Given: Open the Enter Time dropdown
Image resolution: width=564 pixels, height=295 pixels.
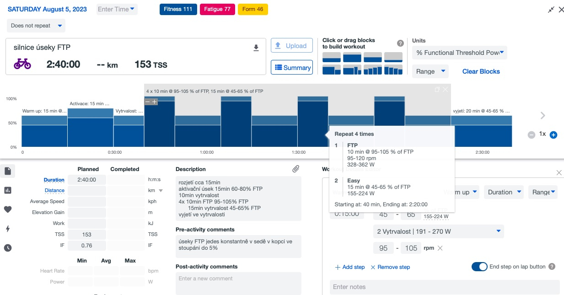Looking at the screenshot, I should point(117,9).
